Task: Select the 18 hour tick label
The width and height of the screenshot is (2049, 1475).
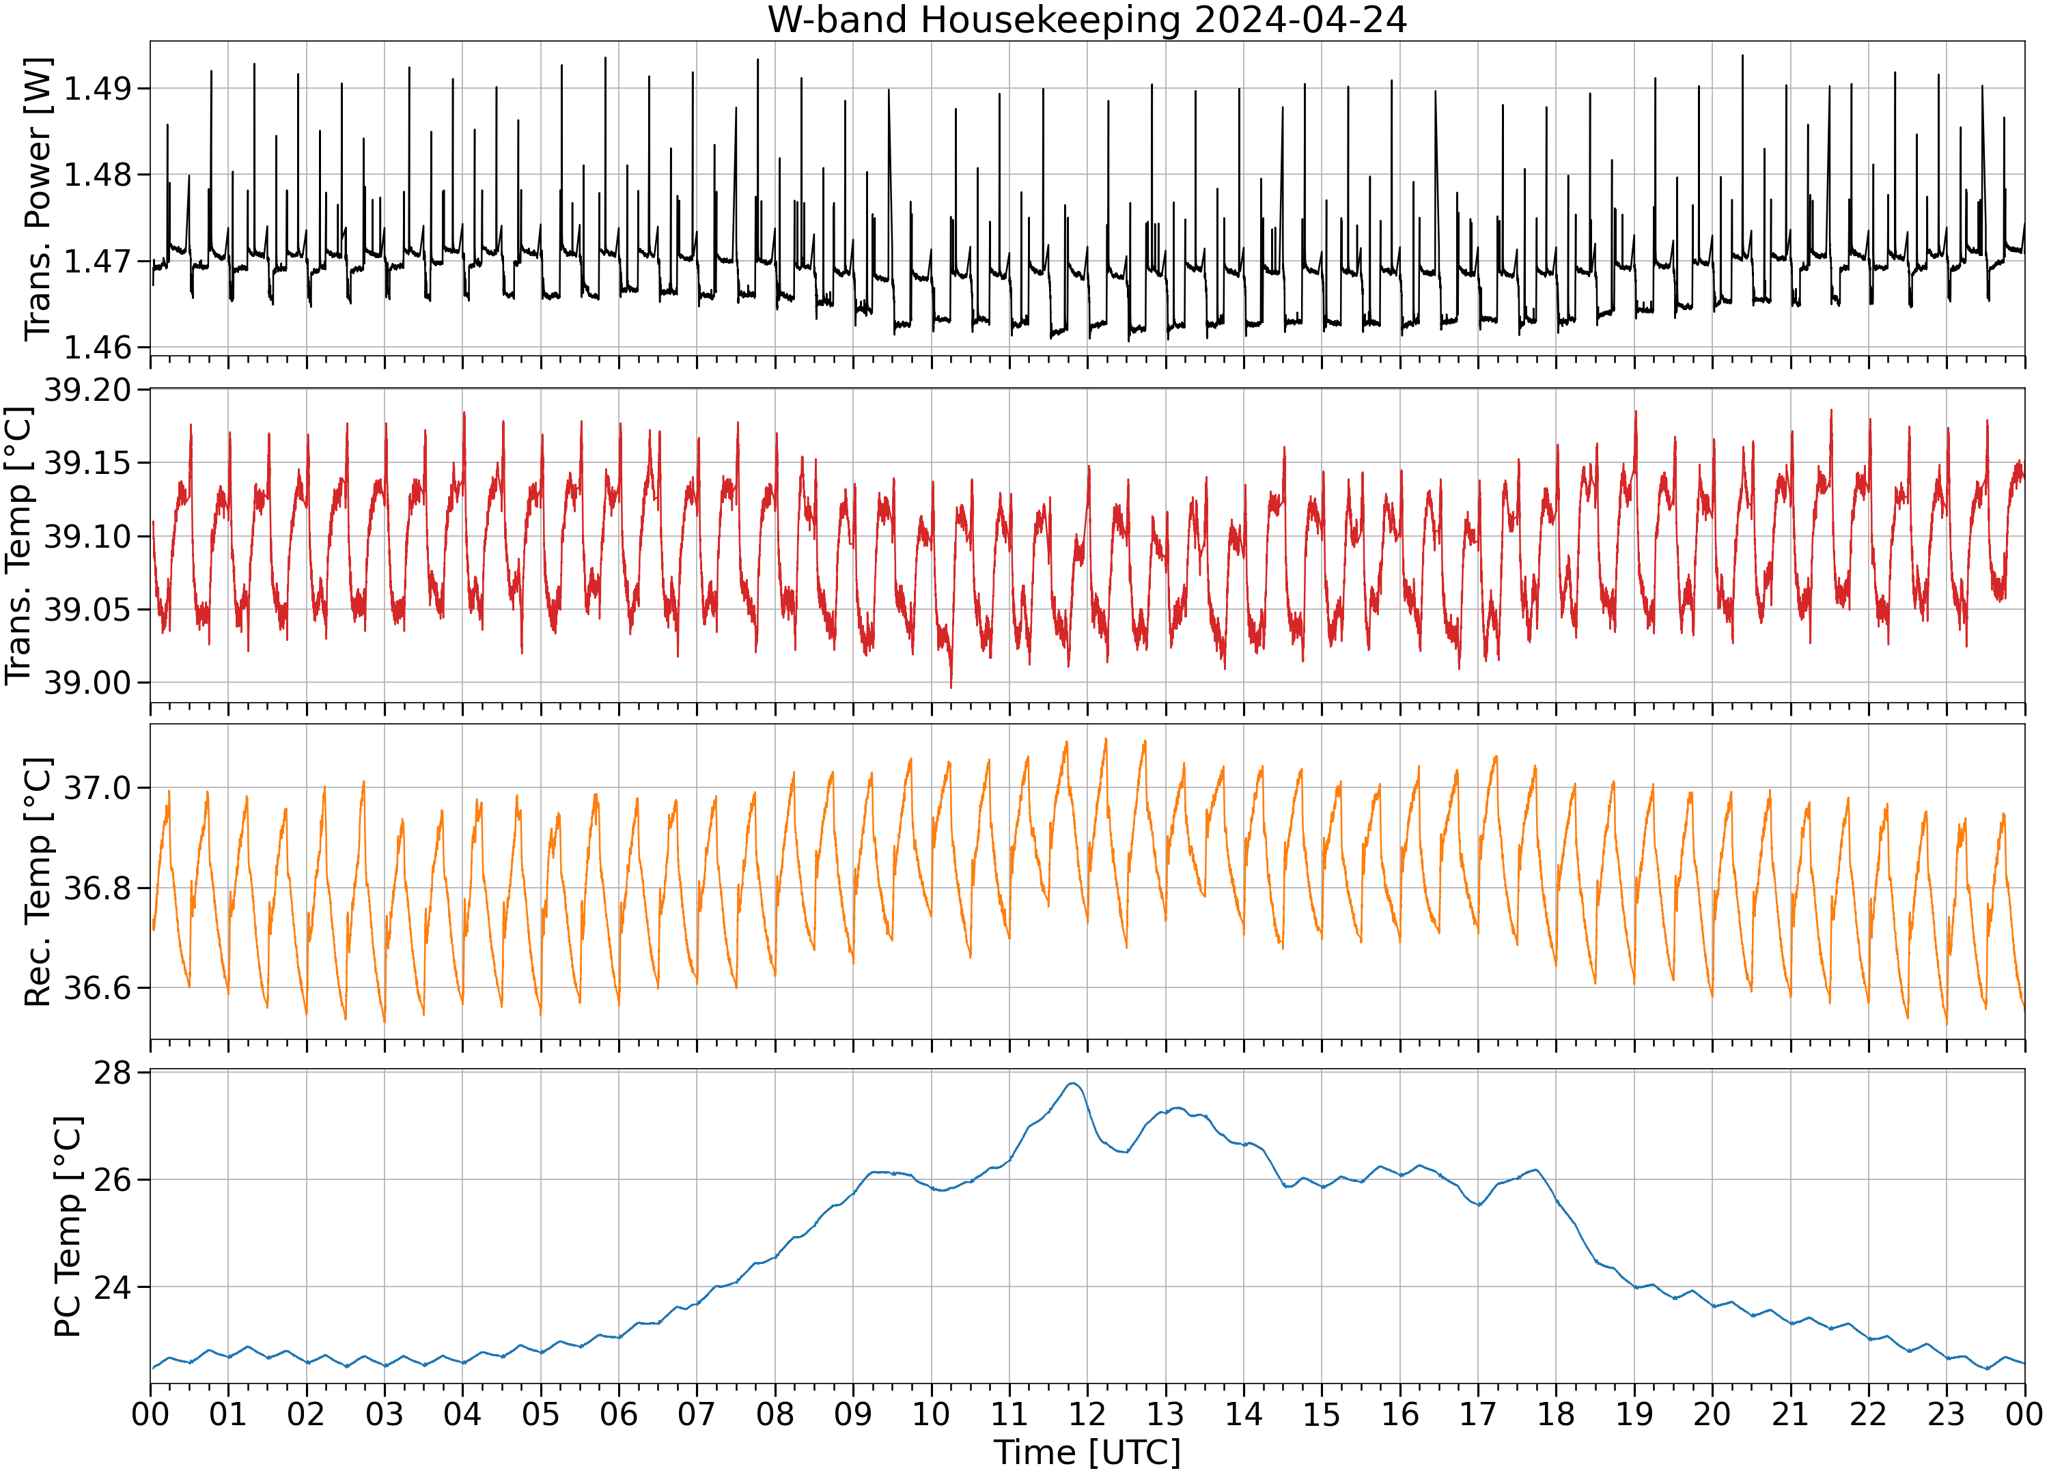Action: (1556, 1414)
